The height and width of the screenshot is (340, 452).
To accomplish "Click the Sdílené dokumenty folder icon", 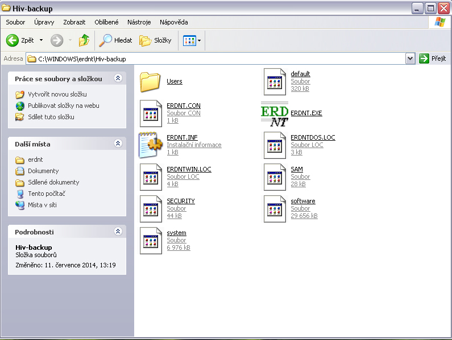I will [x=20, y=183].
